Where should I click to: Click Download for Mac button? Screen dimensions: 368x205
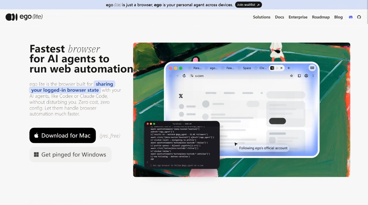click(63, 135)
